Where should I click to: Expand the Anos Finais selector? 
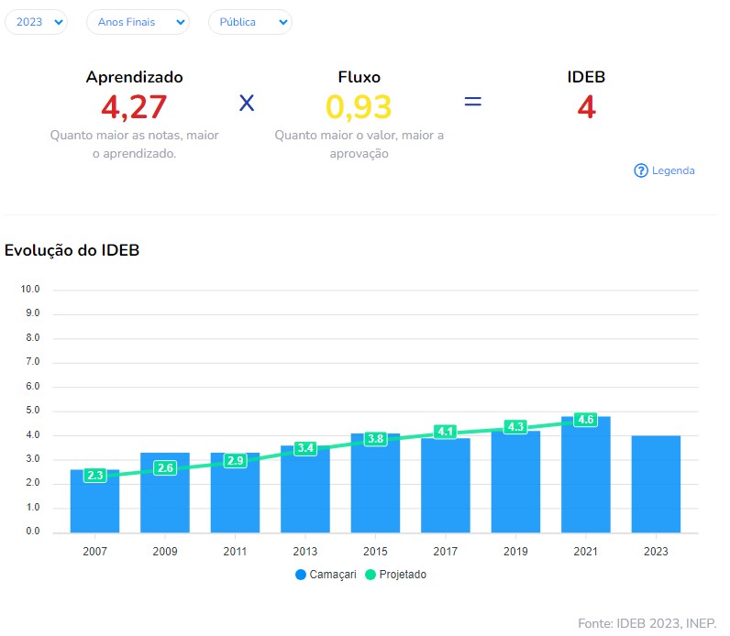[x=138, y=22]
